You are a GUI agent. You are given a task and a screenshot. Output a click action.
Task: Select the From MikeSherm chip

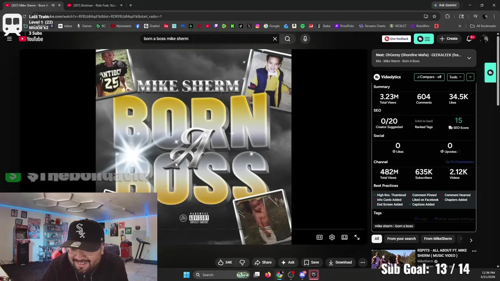438,238
